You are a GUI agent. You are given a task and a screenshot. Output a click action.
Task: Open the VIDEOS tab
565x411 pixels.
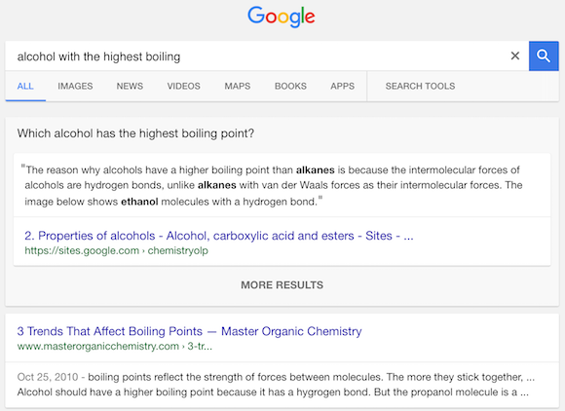click(184, 86)
